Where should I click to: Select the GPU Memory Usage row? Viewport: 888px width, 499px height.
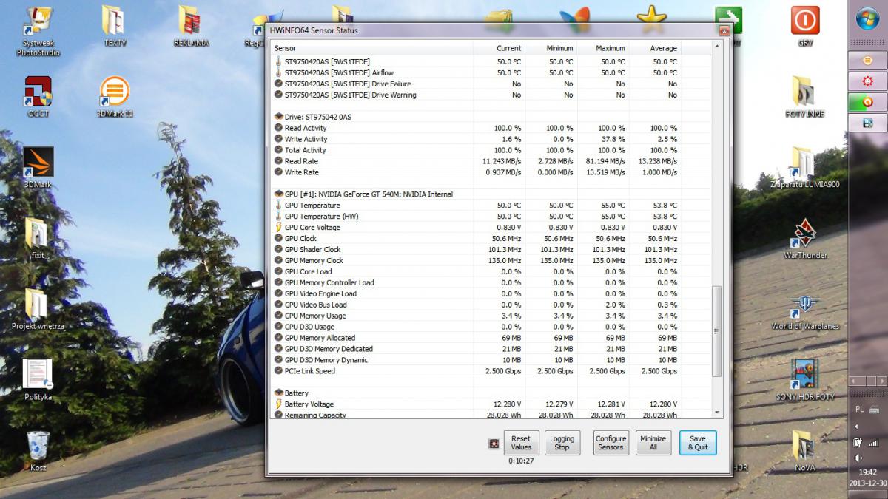coord(492,316)
